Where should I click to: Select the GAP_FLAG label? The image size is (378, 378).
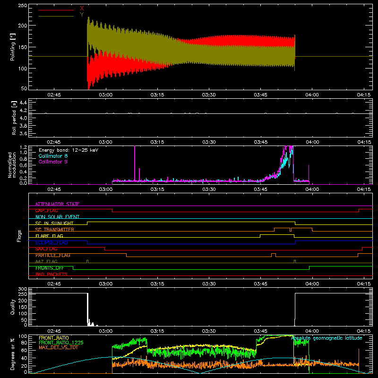coord(46,210)
